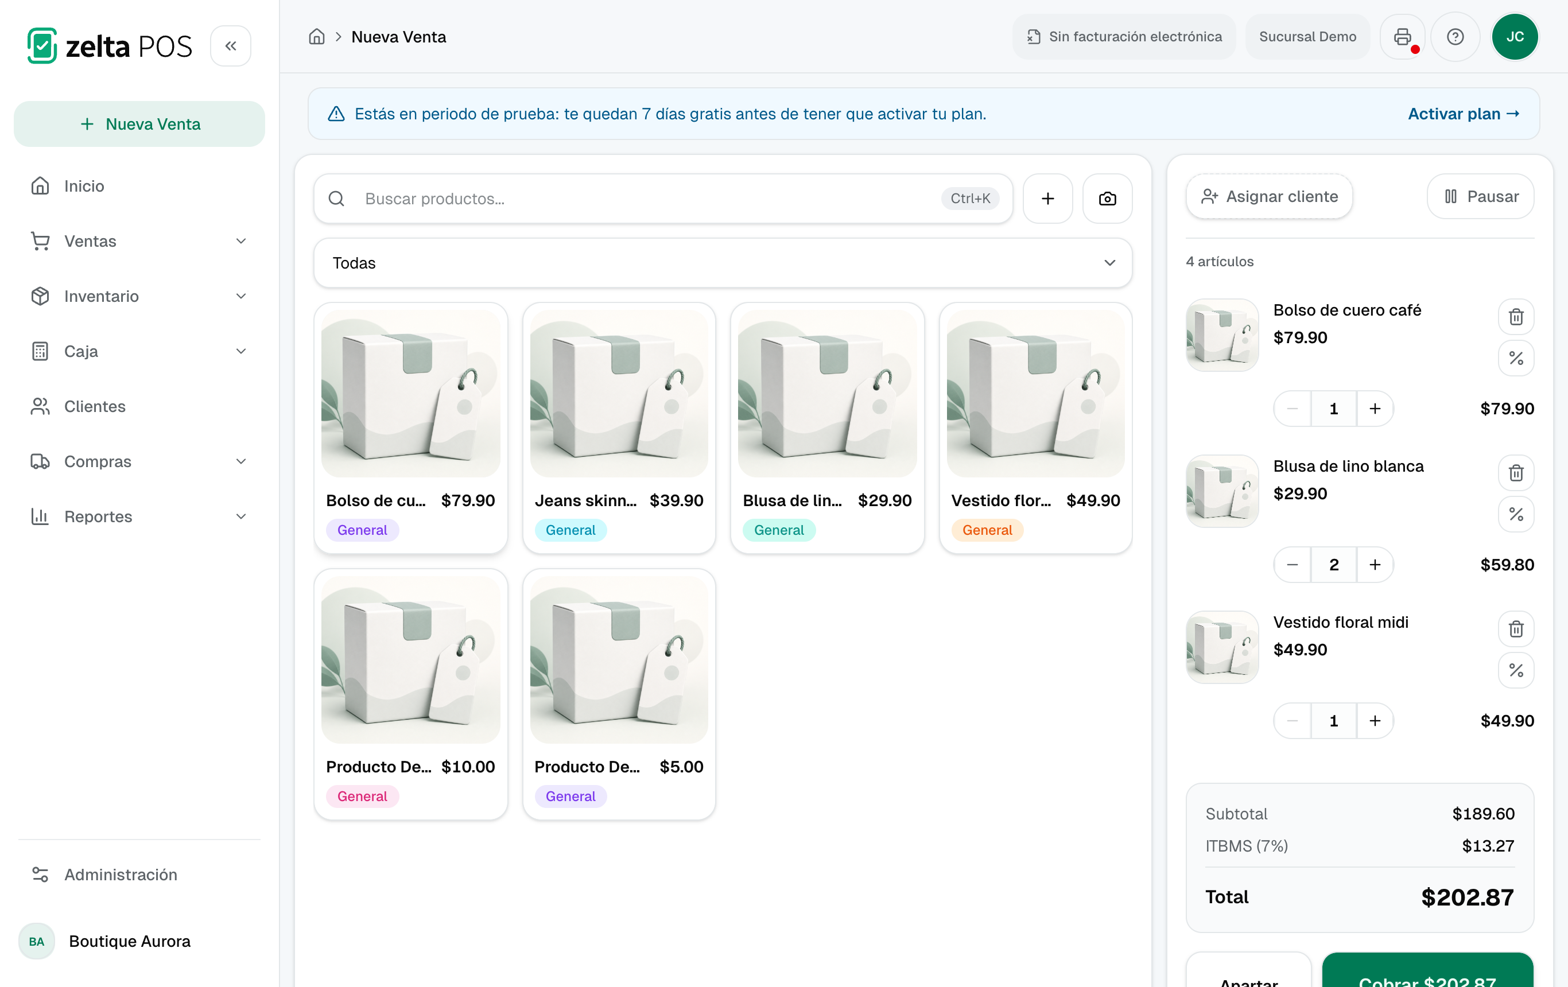Add new product with the plus icon
This screenshot has height=987, width=1568.
1047,199
